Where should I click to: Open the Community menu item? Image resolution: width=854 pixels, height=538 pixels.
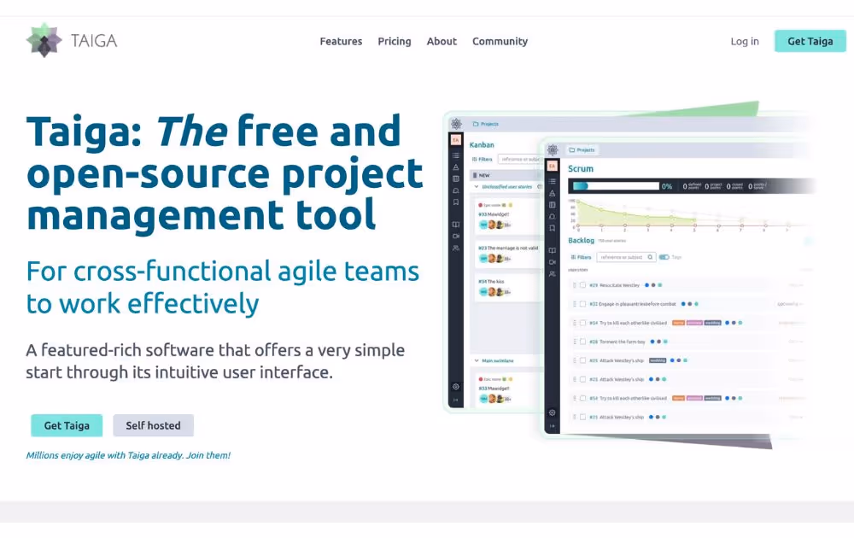(x=500, y=41)
